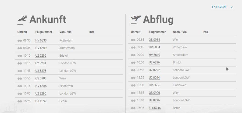Click the status dots for the 08:30 Rotterdam arrival
The height and width of the screenshot is (113, 242).
click(x=20, y=40)
